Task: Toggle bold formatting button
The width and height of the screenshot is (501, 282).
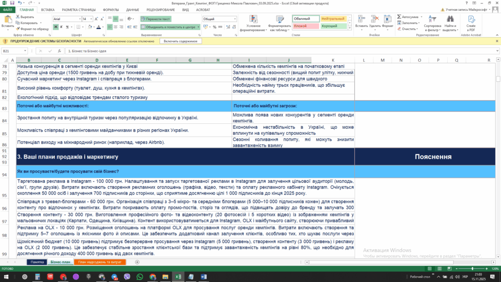Action: [x=55, y=27]
